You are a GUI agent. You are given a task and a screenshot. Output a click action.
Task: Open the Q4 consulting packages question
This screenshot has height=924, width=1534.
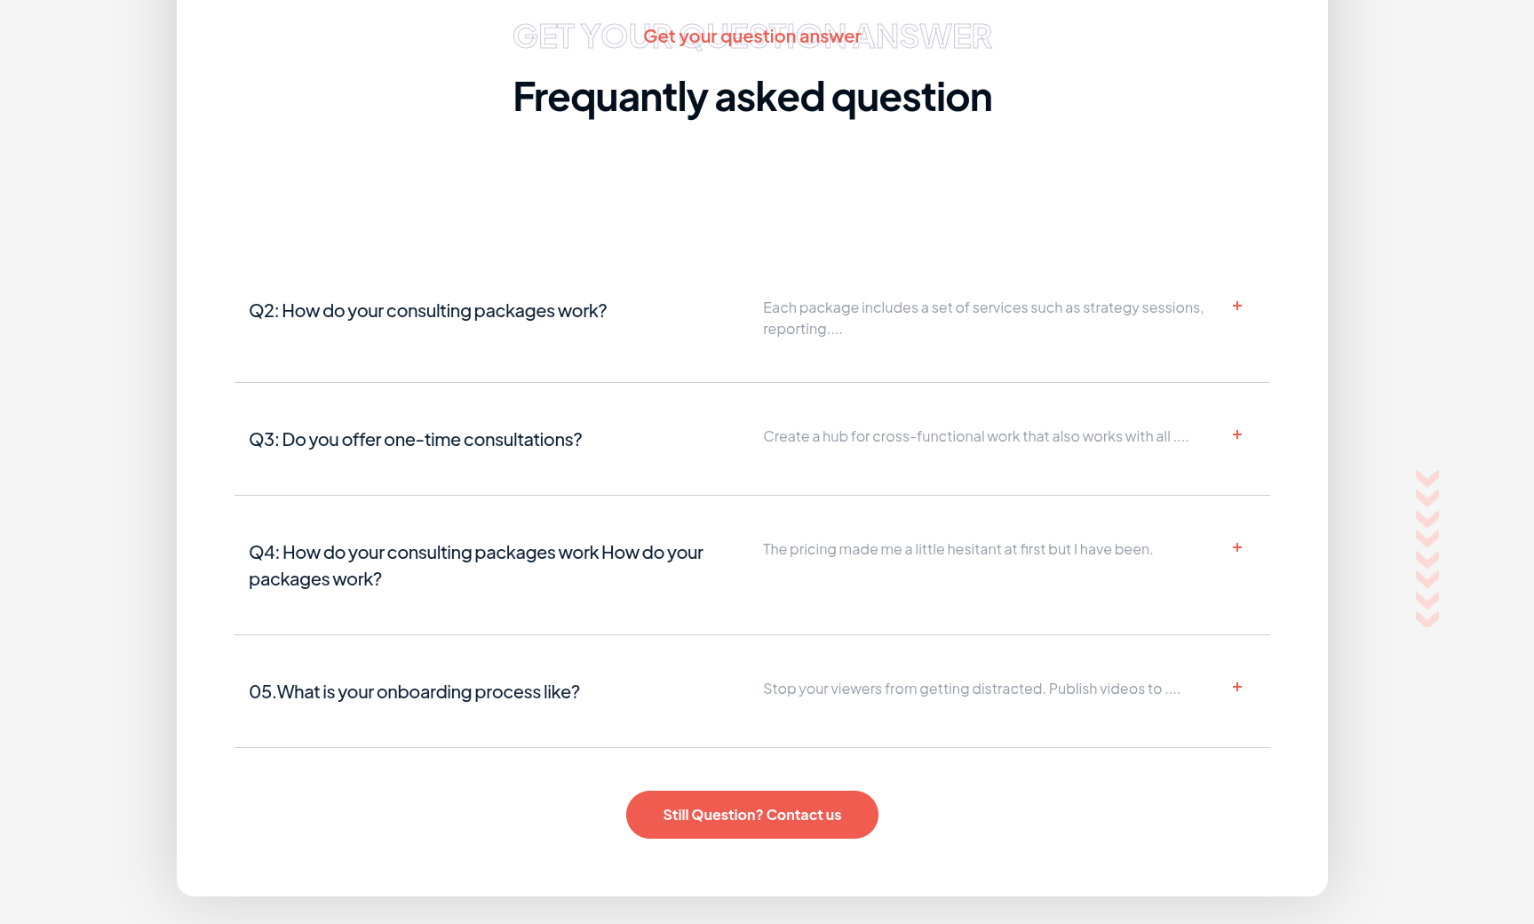point(476,565)
